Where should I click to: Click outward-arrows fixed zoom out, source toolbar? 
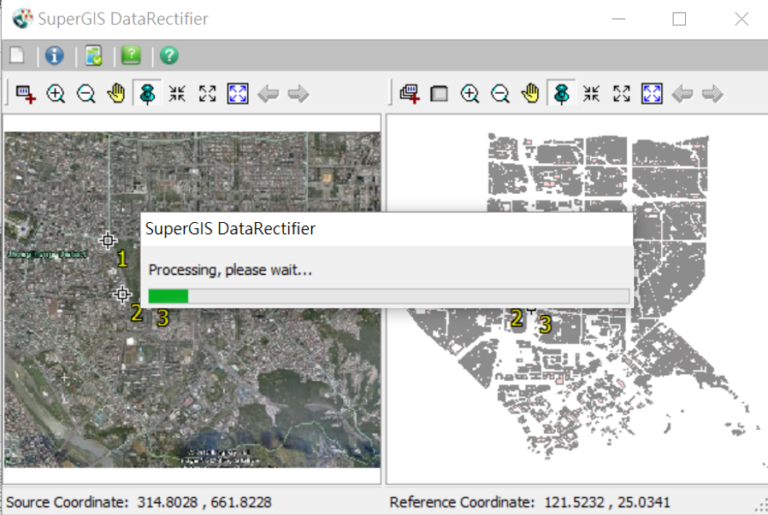(x=207, y=93)
